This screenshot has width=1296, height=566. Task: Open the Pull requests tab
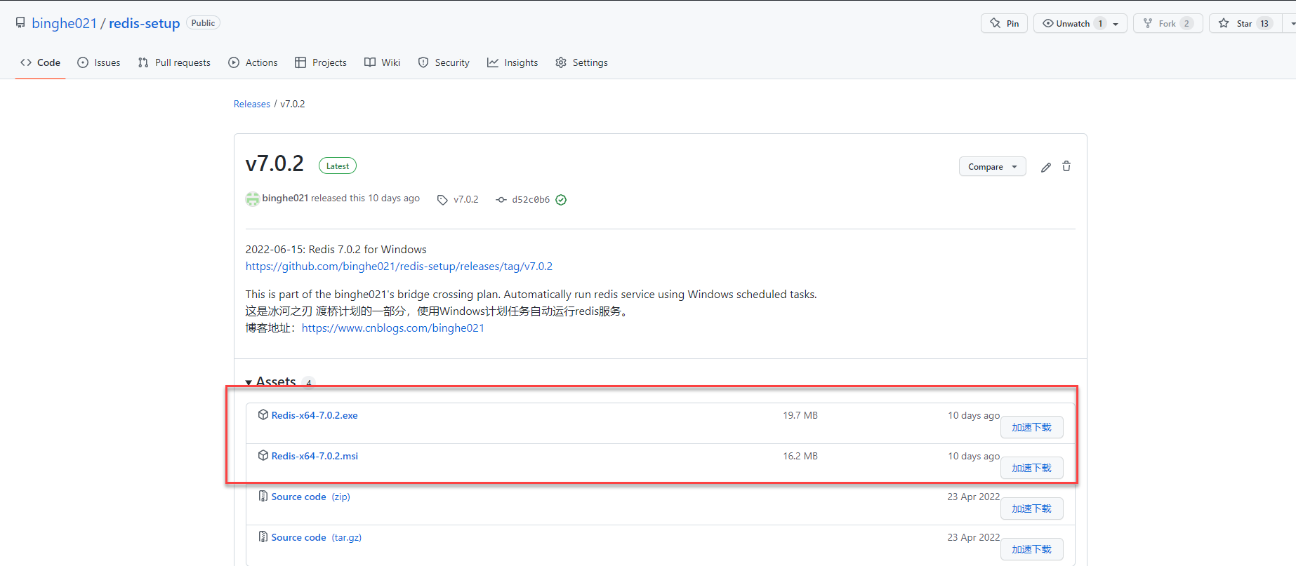click(x=174, y=62)
